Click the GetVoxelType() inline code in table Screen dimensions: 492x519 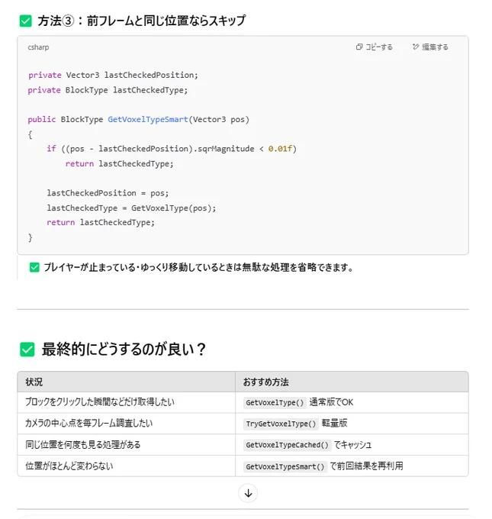point(275,402)
